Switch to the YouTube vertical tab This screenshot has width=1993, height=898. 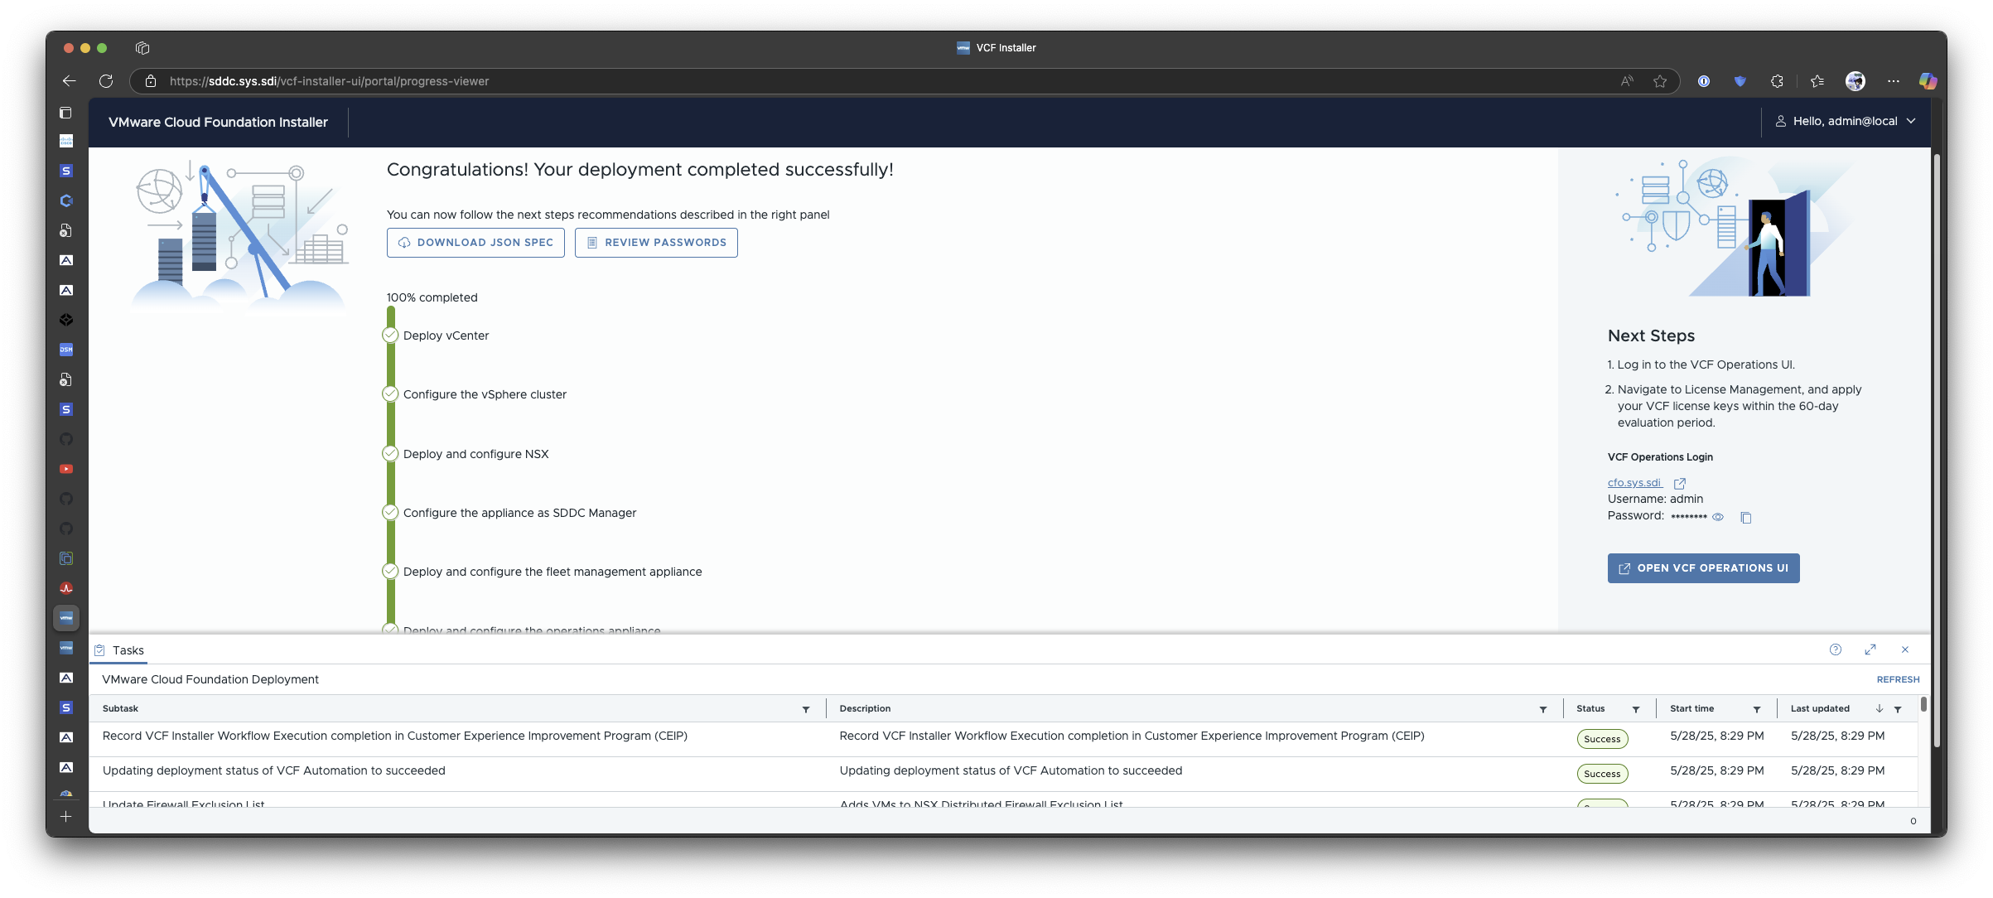click(66, 469)
